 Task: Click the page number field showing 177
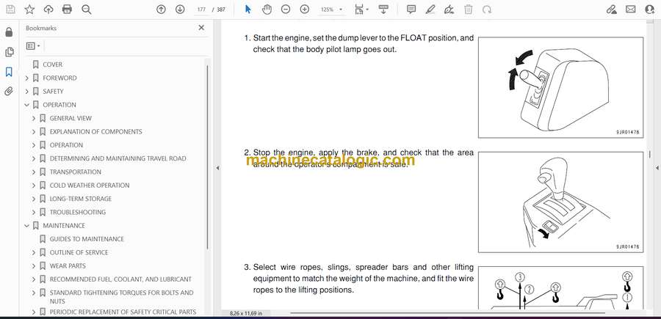tap(201, 10)
